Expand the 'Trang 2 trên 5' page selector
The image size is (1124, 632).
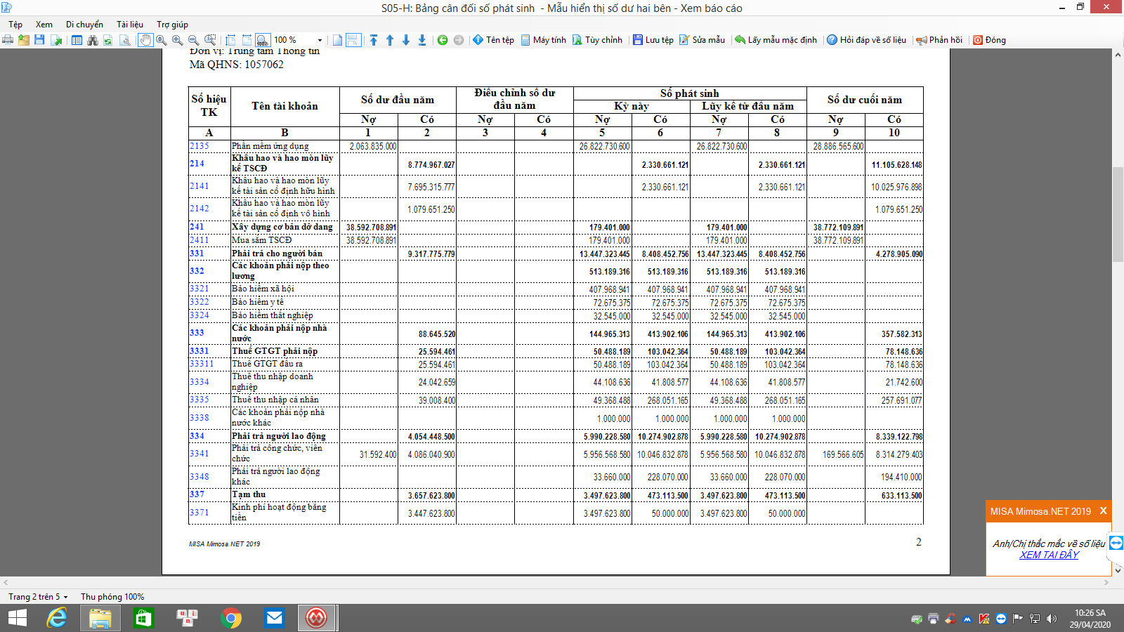click(x=65, y=597)
